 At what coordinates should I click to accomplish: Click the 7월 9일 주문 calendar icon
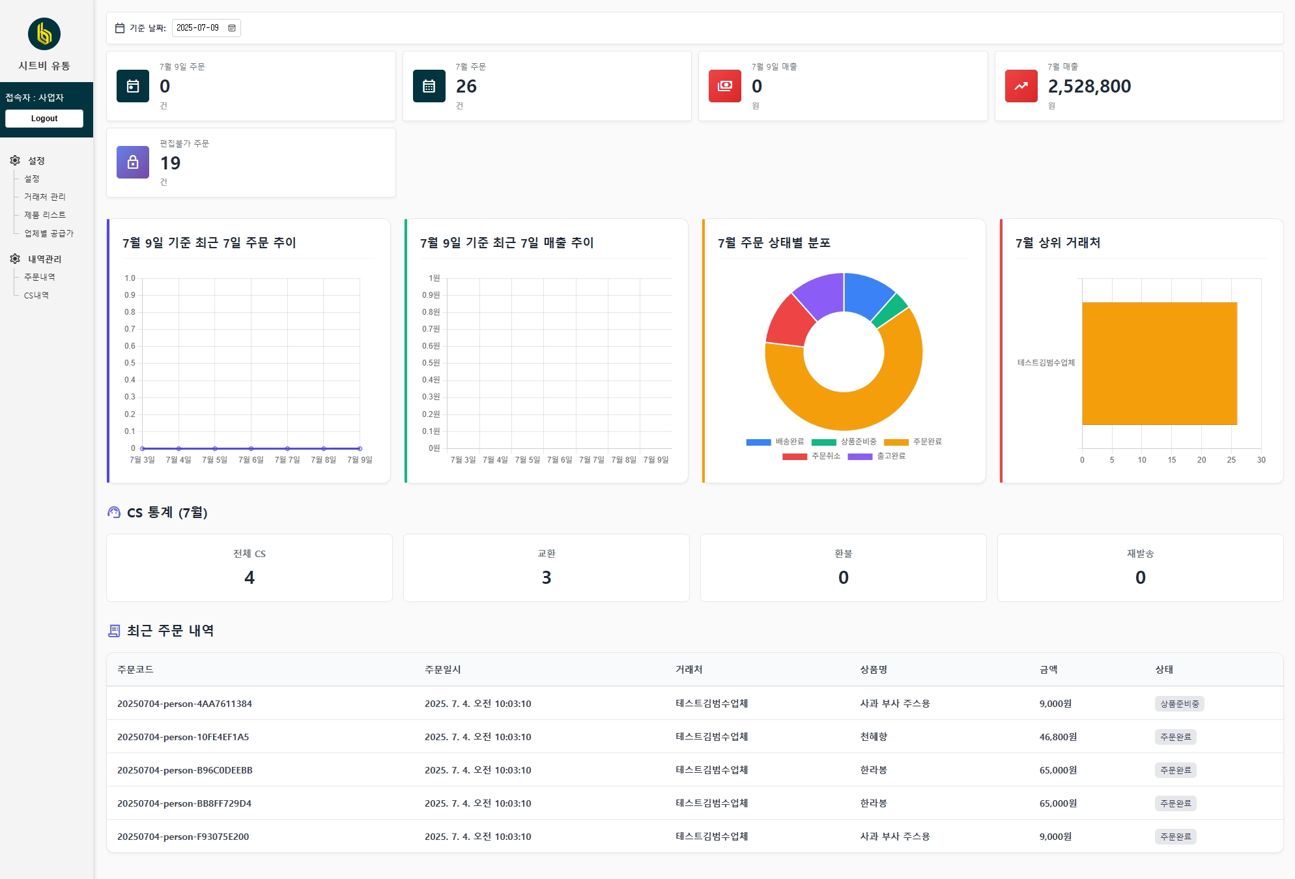[133, 86]
